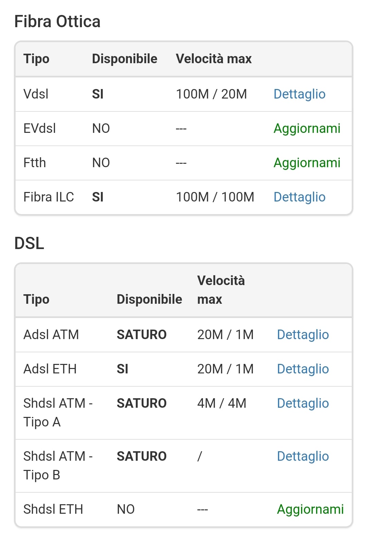This screenshot has height=545, width=367.
Task: Open the Dettaglio link for Vdsl
Action: [299, 94]
